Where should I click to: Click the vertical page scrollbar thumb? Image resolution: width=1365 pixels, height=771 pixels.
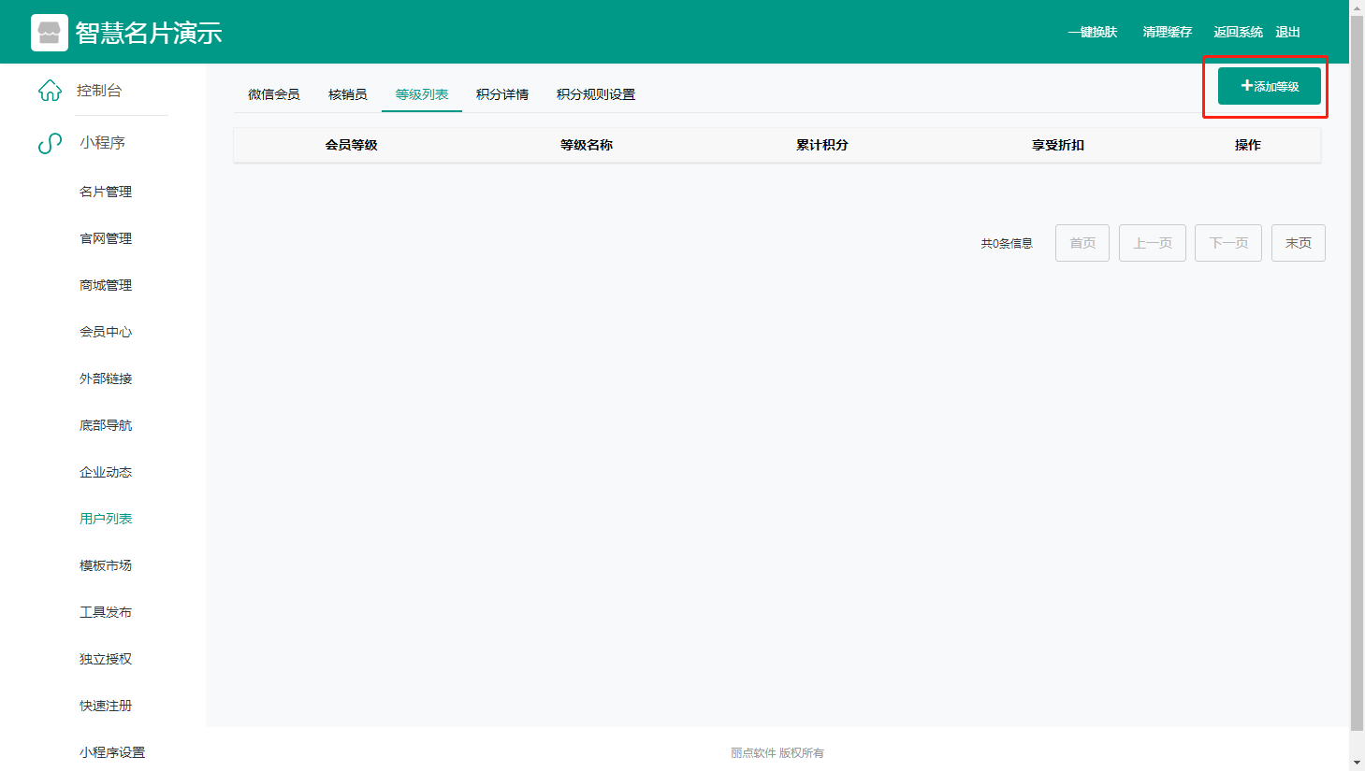(x=1357, y=373)
